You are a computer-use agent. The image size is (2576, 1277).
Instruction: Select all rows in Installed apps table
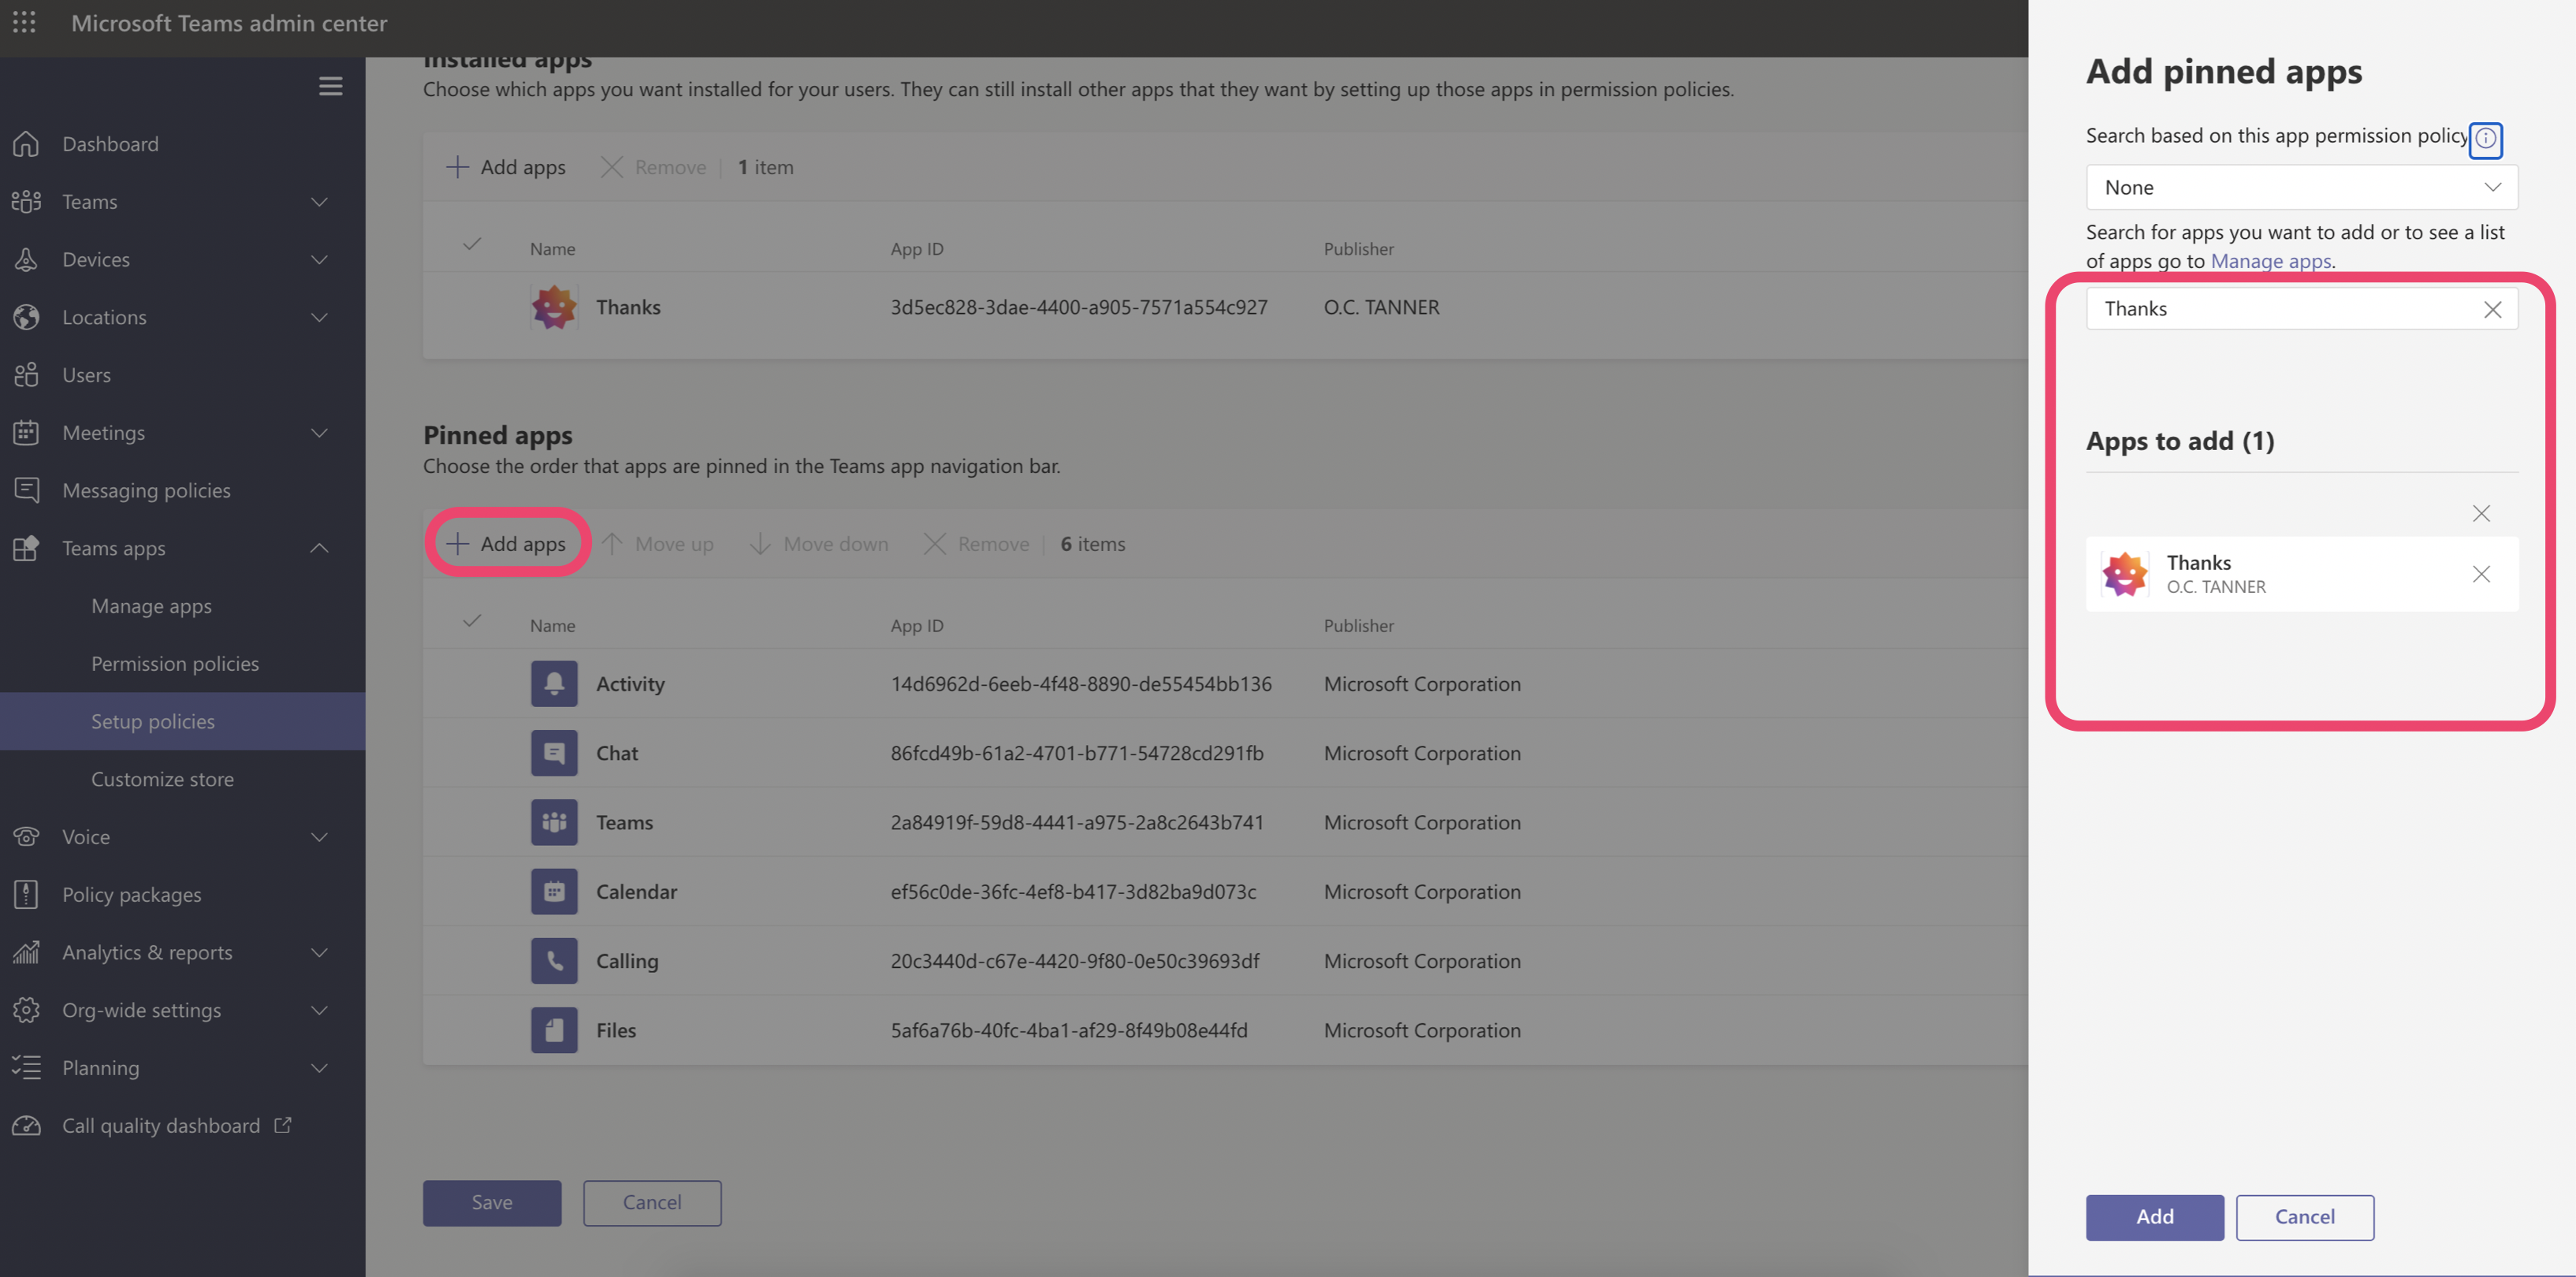point(472,245)
